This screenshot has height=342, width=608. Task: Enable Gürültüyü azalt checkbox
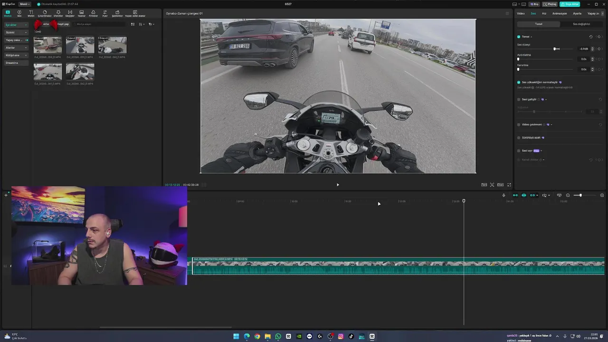point(519,138)
